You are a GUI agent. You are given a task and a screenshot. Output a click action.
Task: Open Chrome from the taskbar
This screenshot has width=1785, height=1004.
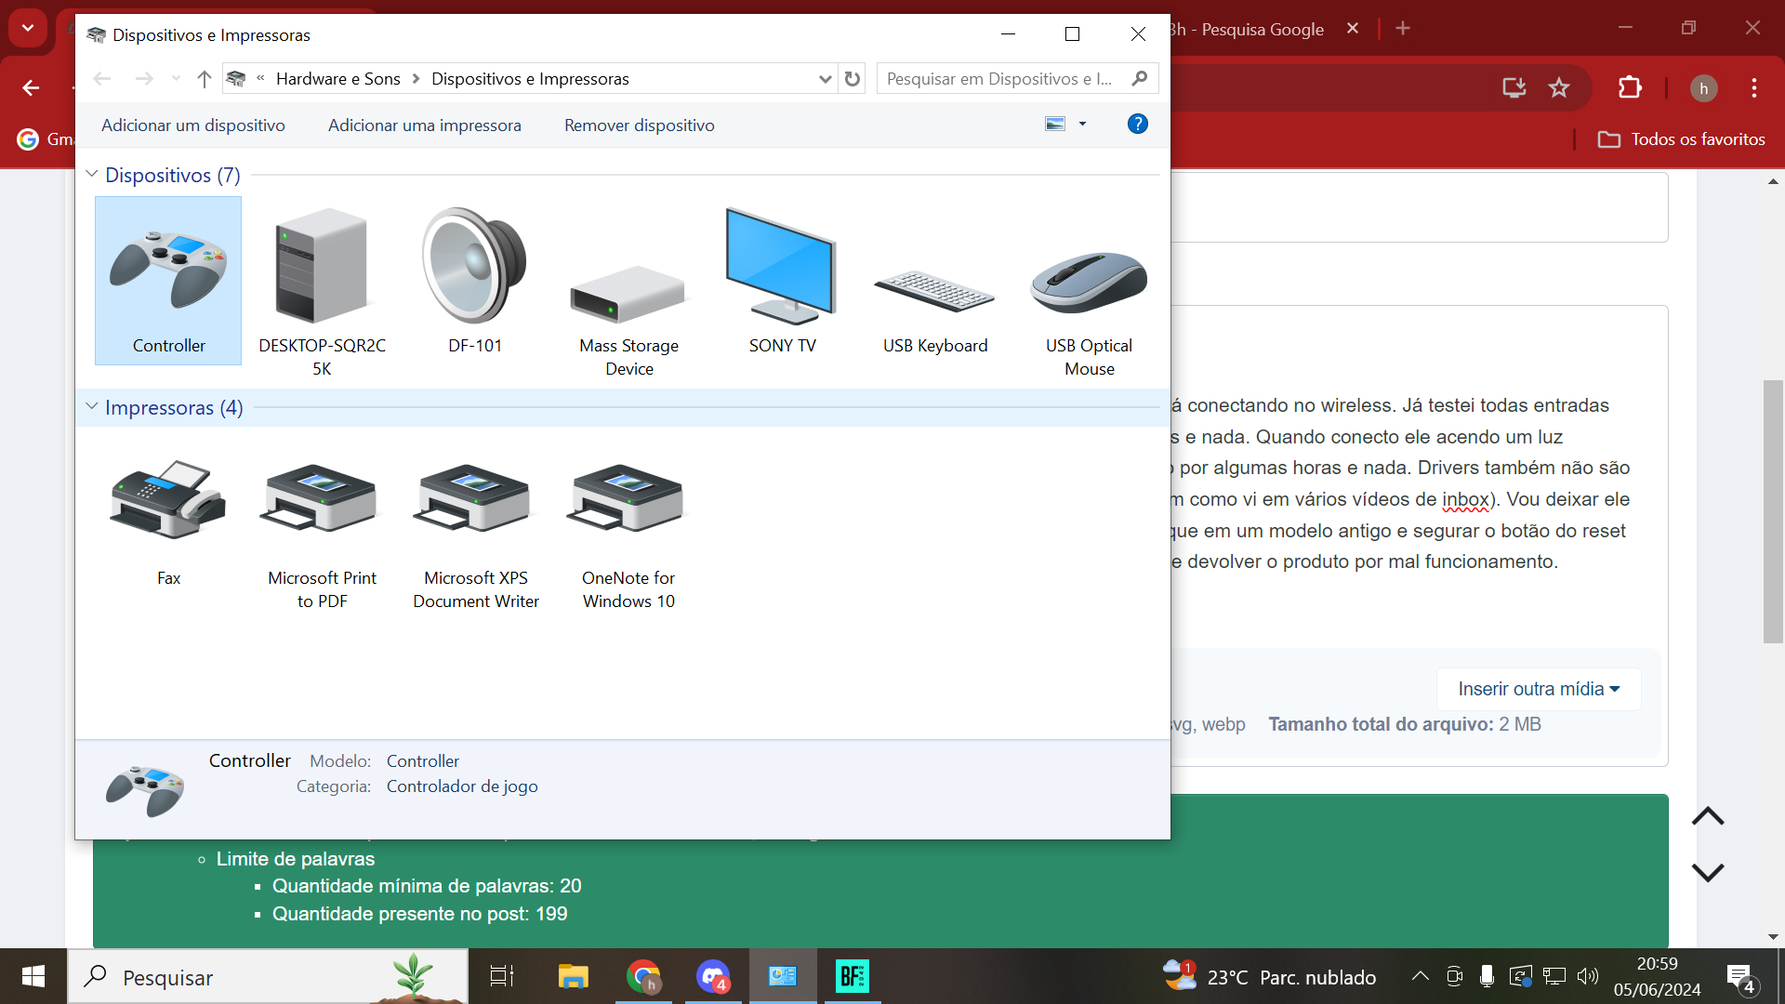click(x=643, y=976)
